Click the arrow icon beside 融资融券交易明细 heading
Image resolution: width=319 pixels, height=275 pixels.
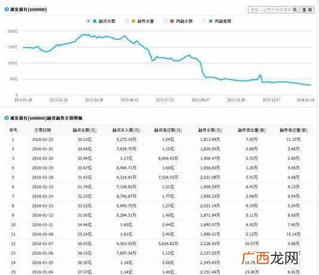tap(7, 118)
